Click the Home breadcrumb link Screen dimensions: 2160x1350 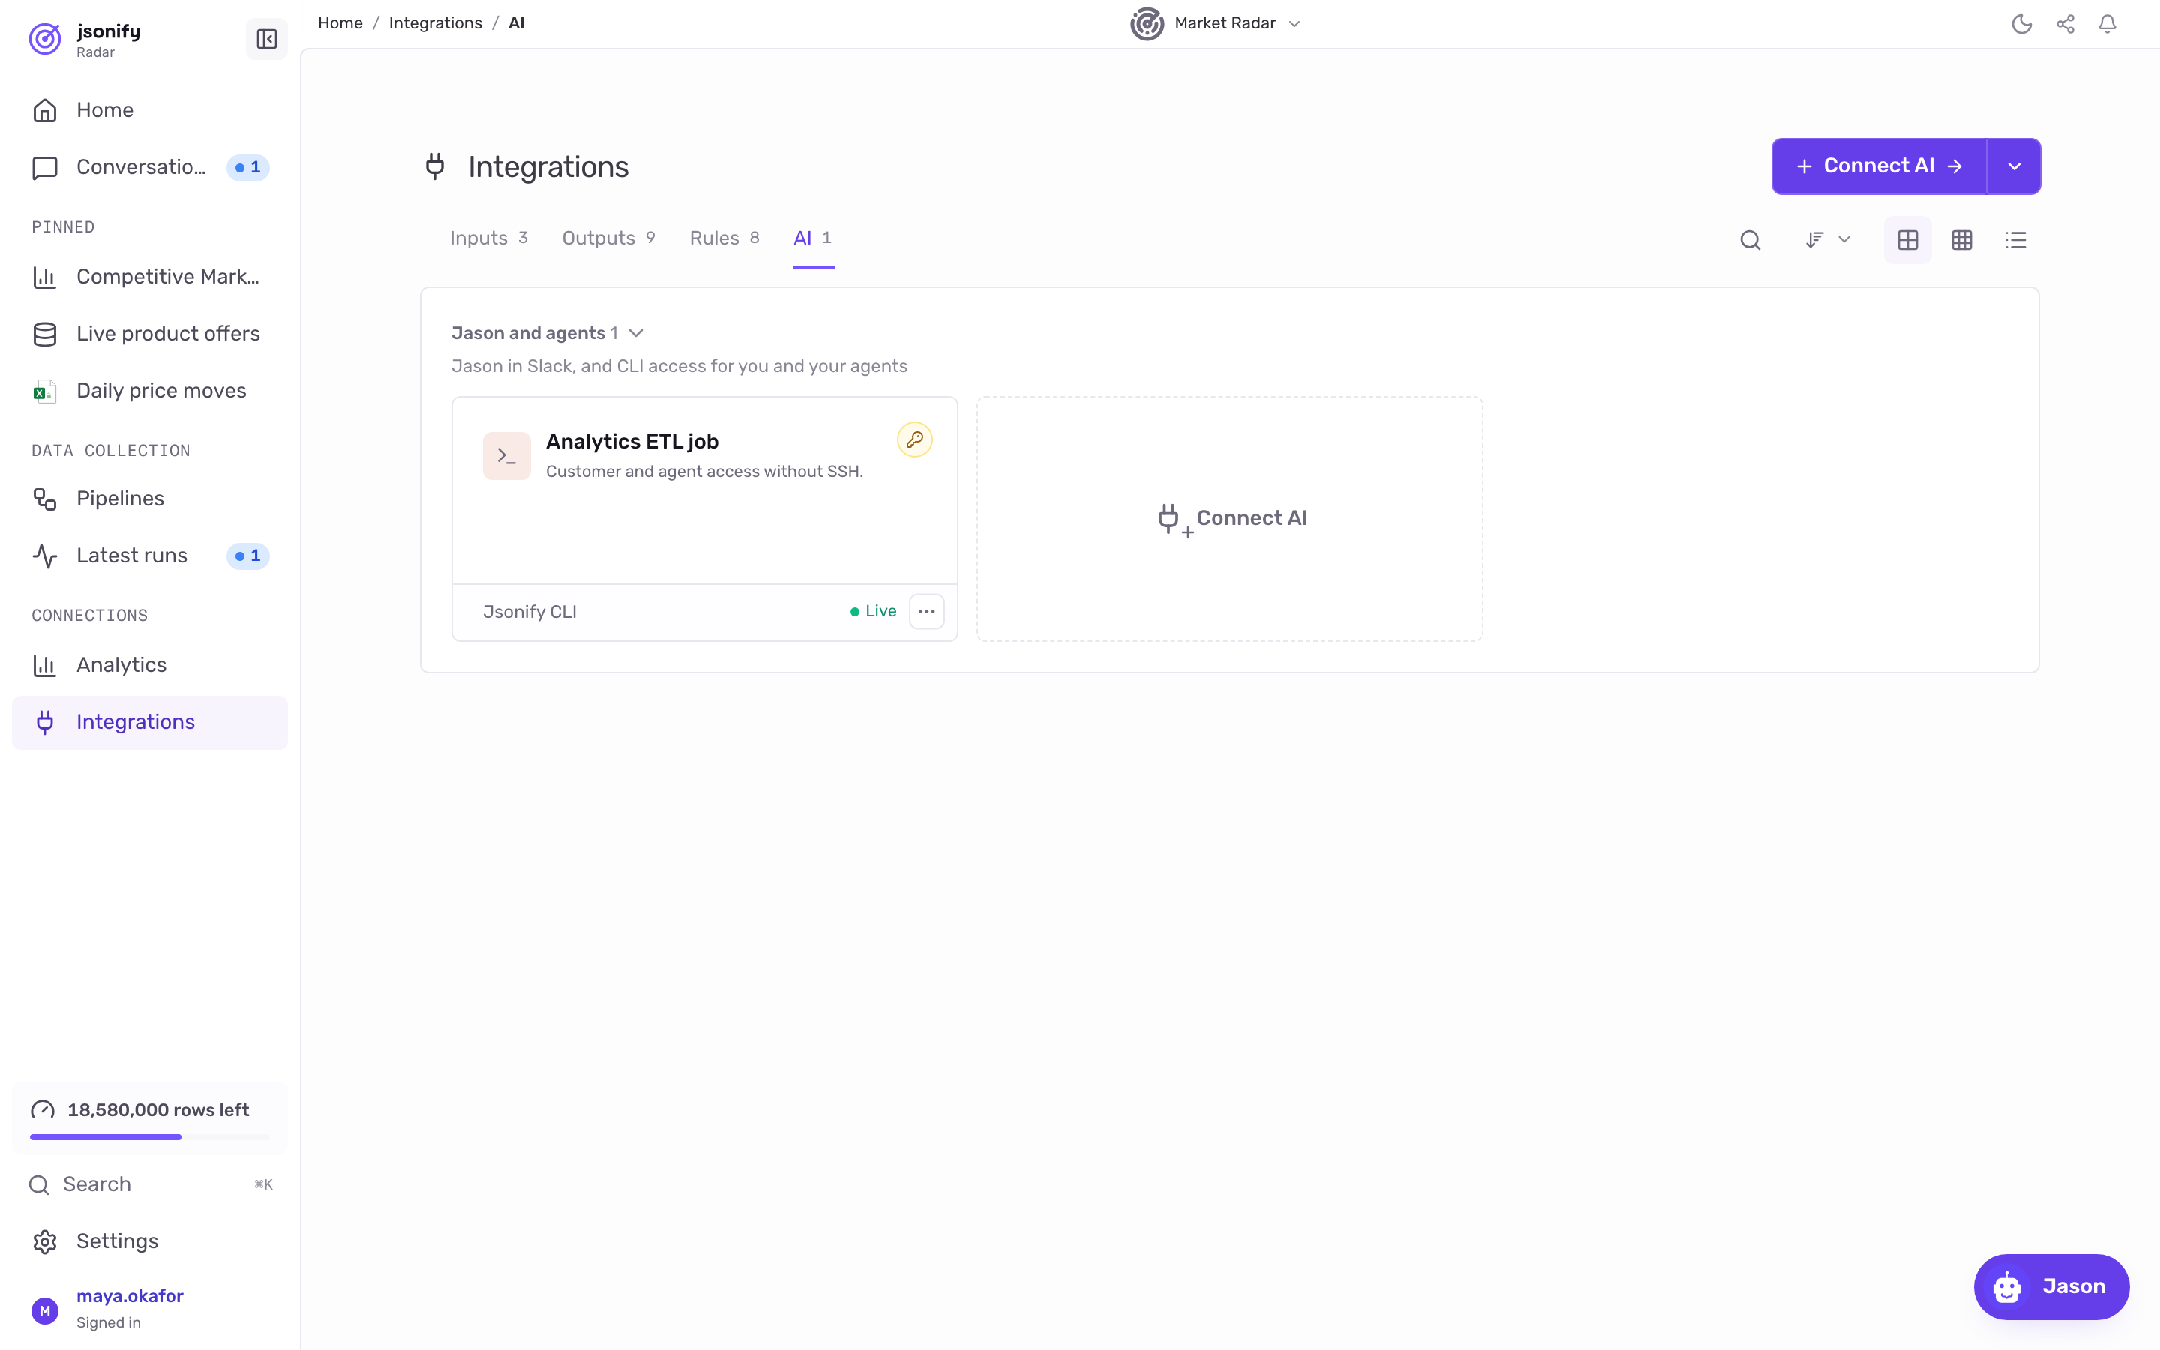(340, 23)
